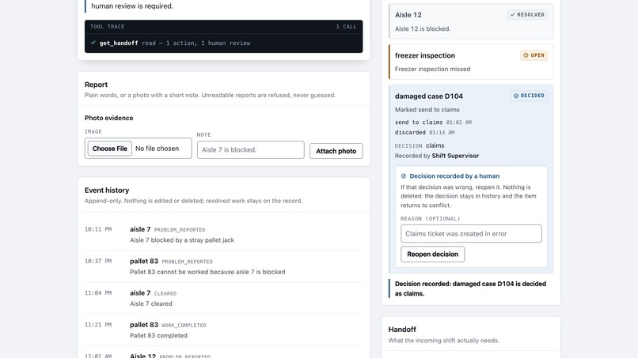Select 'Pallet 83 completed' description
638x358 pixels.
coord(158,336)
